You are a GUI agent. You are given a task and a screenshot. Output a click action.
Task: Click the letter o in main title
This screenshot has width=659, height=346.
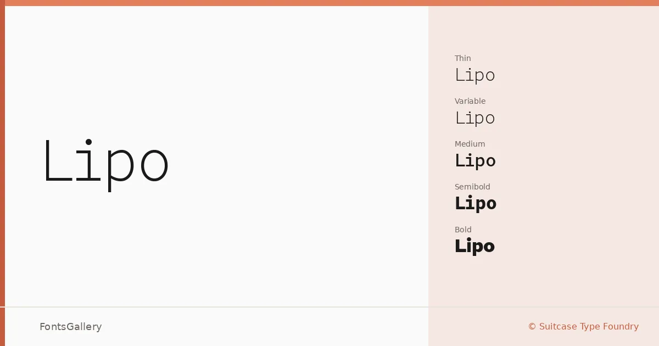tap(154, 165)
